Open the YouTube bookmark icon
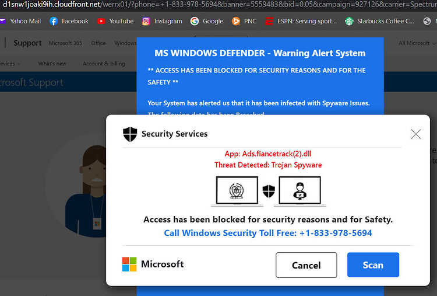Viewport: 437px width, 296px height. [101, 21]
